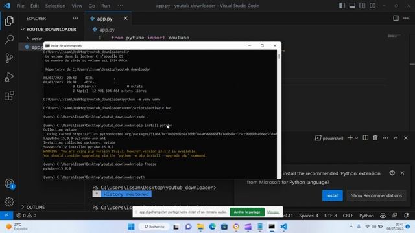Click Show Recommendations button

point(376,195)
